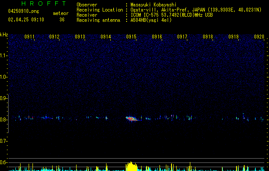Click the A504HB(yagi 4el) antenna value
269x171 pixels.
(x=151, y=20)
